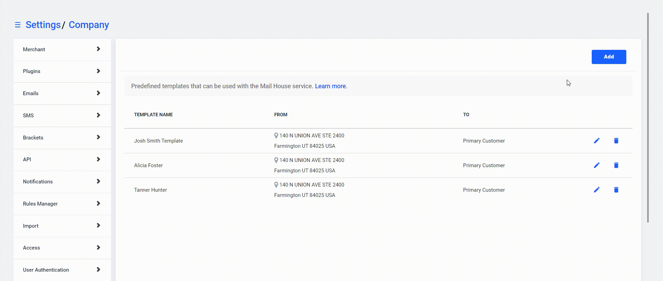Click the Predefined templates description text
The height and width of the screenshot is (281, 663).
point(222,86)
